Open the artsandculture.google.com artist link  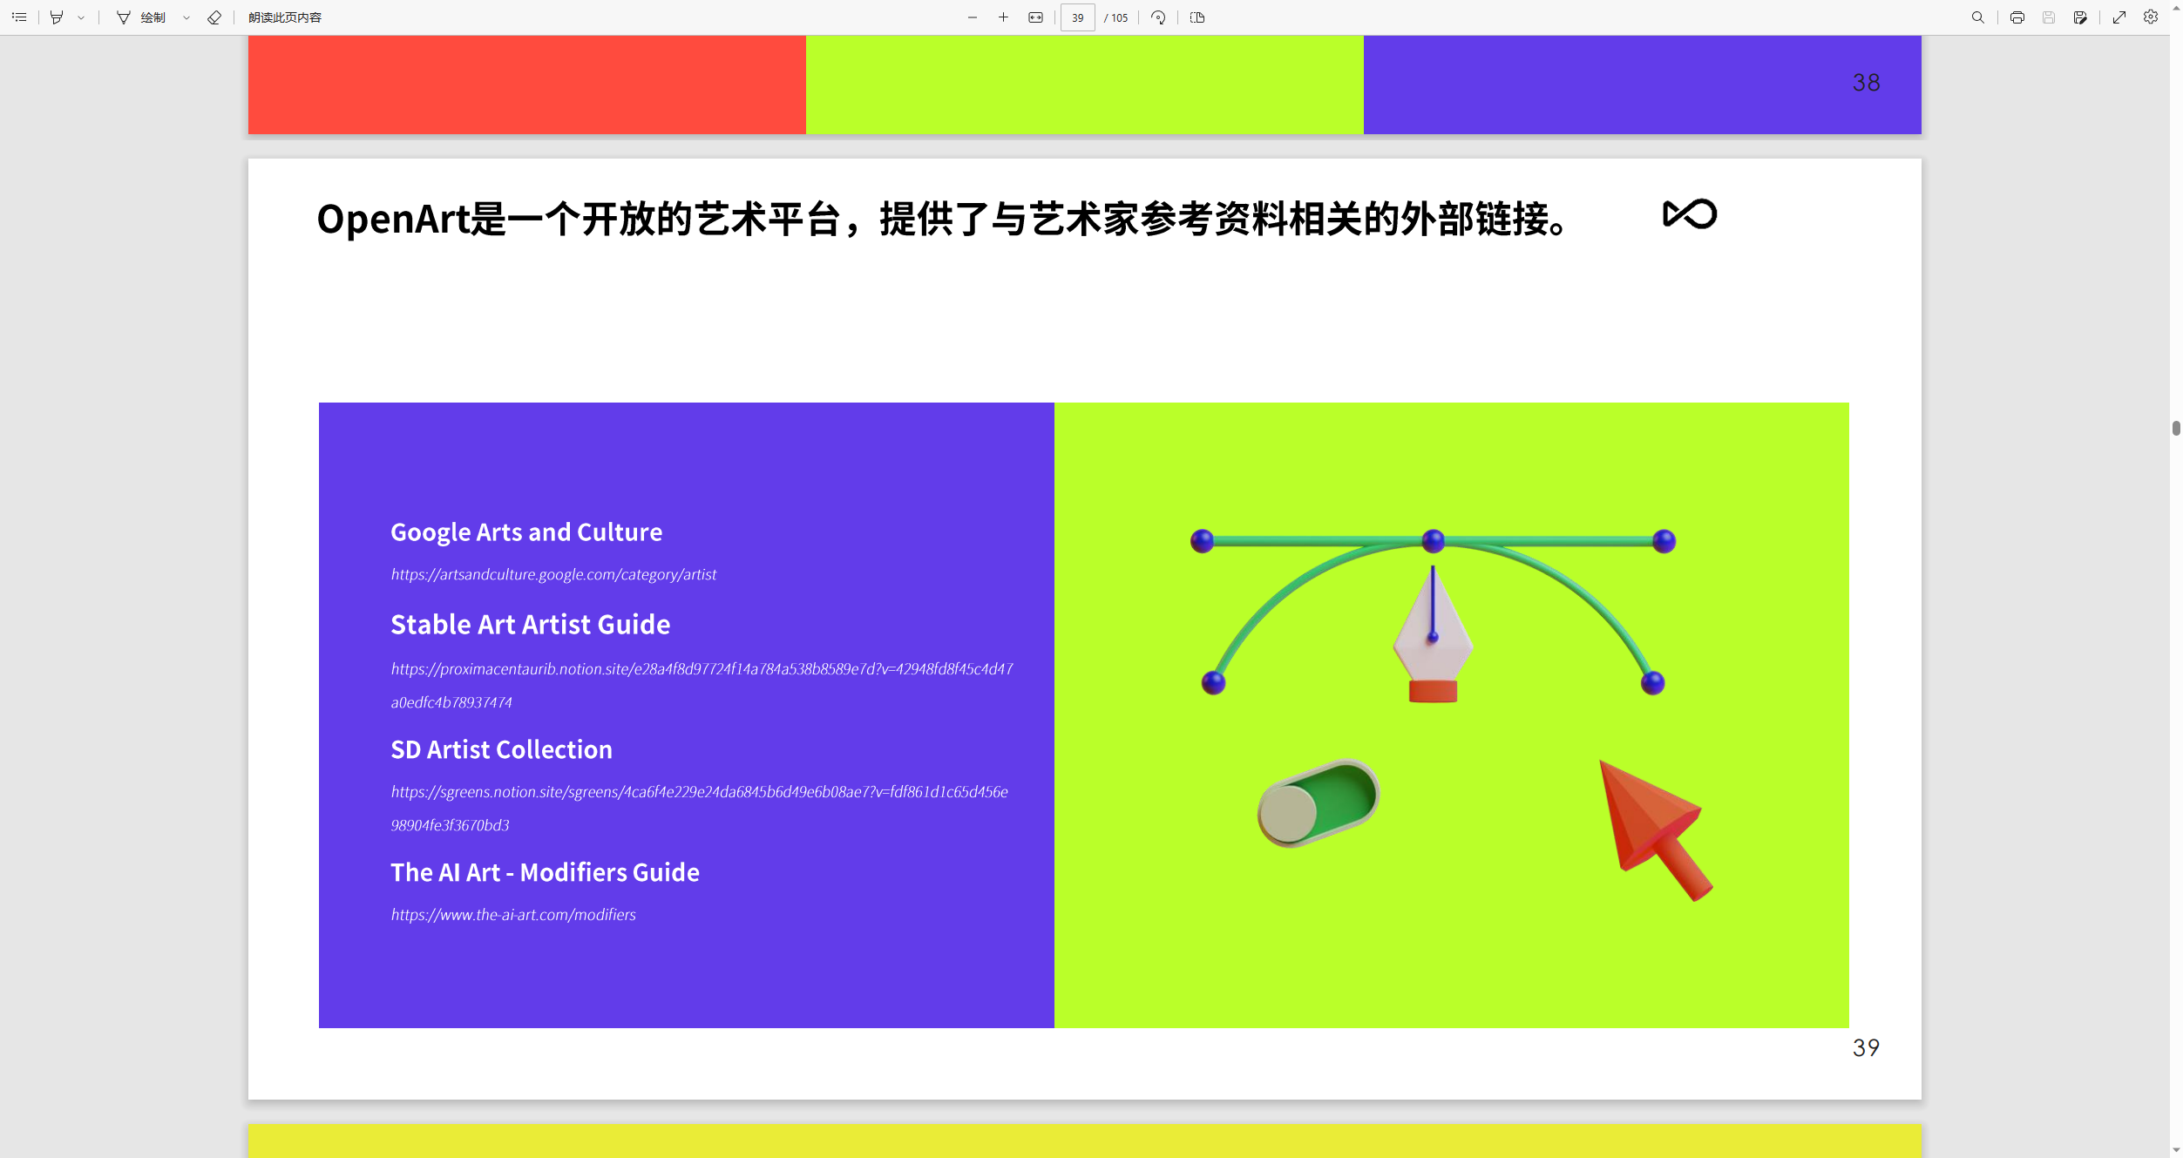(x=553, y=574)
